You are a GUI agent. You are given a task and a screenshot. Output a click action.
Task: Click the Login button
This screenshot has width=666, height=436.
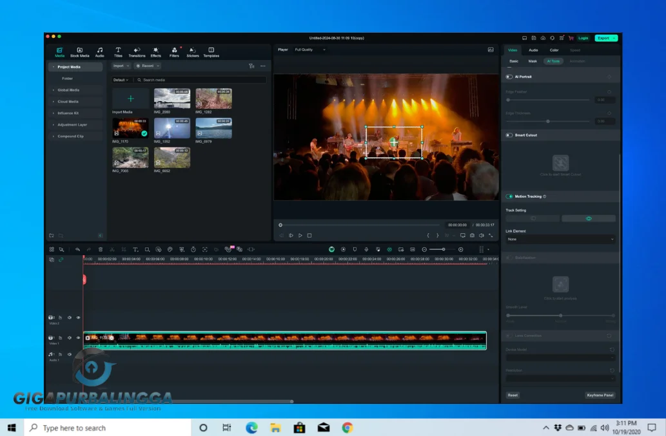tap(583, 38)
